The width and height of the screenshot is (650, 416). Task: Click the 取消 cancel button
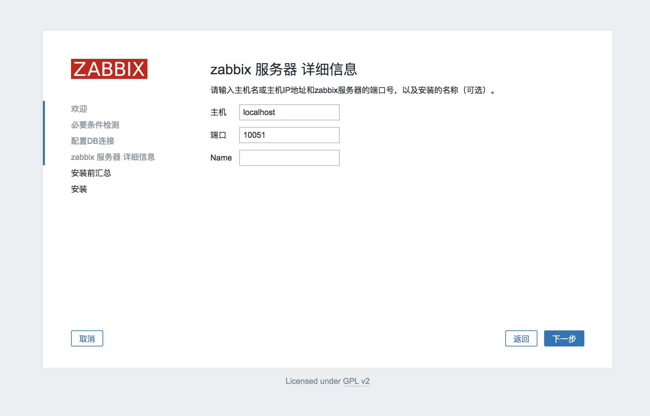[87, 338]
